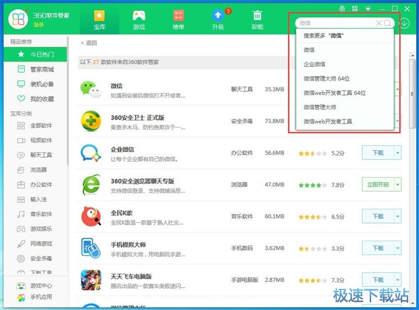Screen dimensions: 419x310
Task: Open the 宝库 tab
Action: pyautogui.click(x=100, y=20)
